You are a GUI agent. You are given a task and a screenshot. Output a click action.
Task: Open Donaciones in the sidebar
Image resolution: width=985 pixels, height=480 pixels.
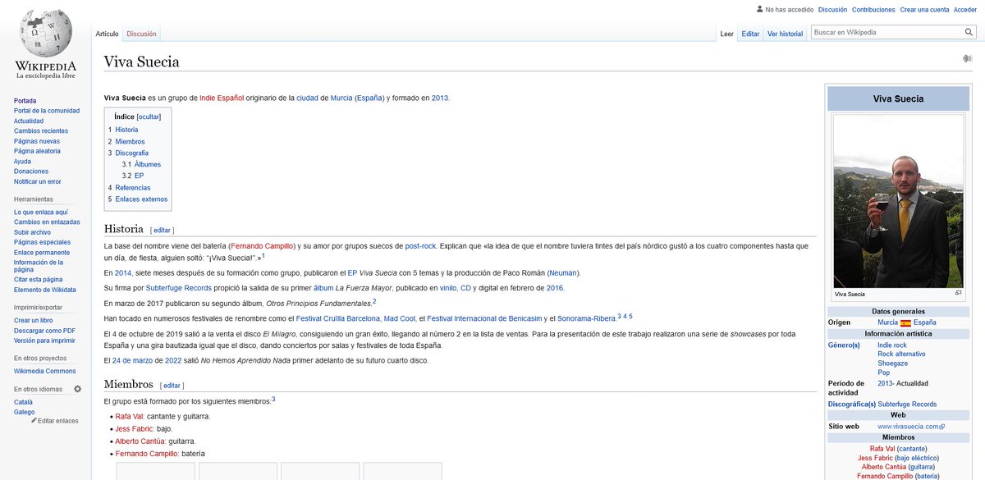pos(31,171)
